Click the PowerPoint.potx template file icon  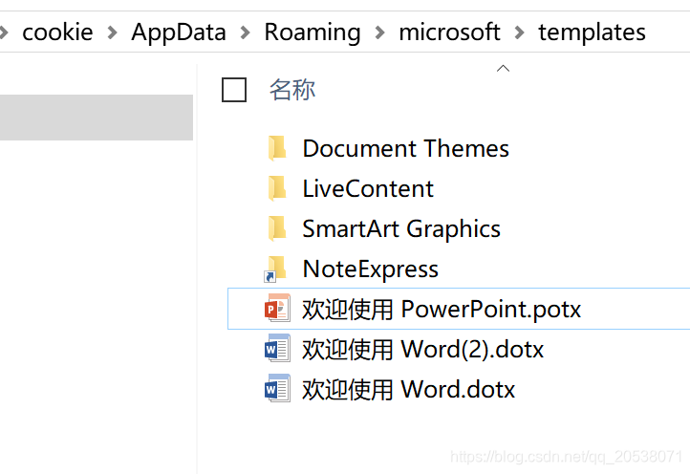[x=277, y=308]
